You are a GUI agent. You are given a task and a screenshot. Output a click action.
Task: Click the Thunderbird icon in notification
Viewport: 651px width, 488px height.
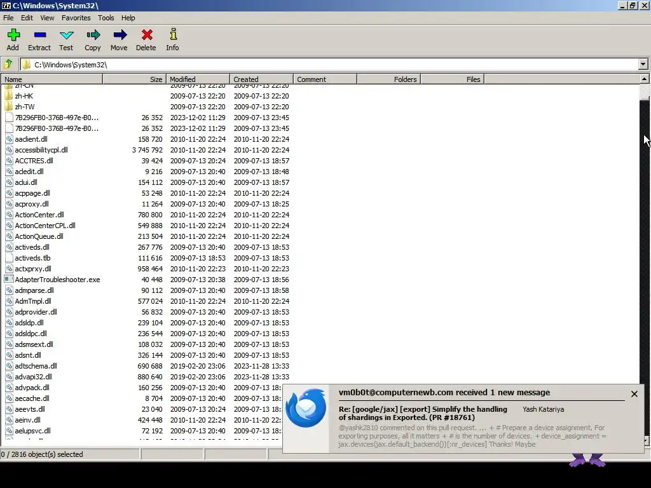(306, 408)
